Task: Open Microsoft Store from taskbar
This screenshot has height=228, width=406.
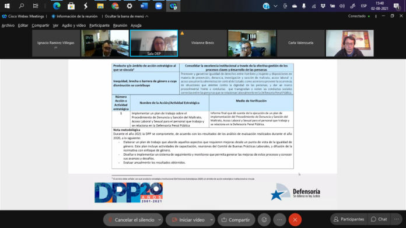Action: 71,6
